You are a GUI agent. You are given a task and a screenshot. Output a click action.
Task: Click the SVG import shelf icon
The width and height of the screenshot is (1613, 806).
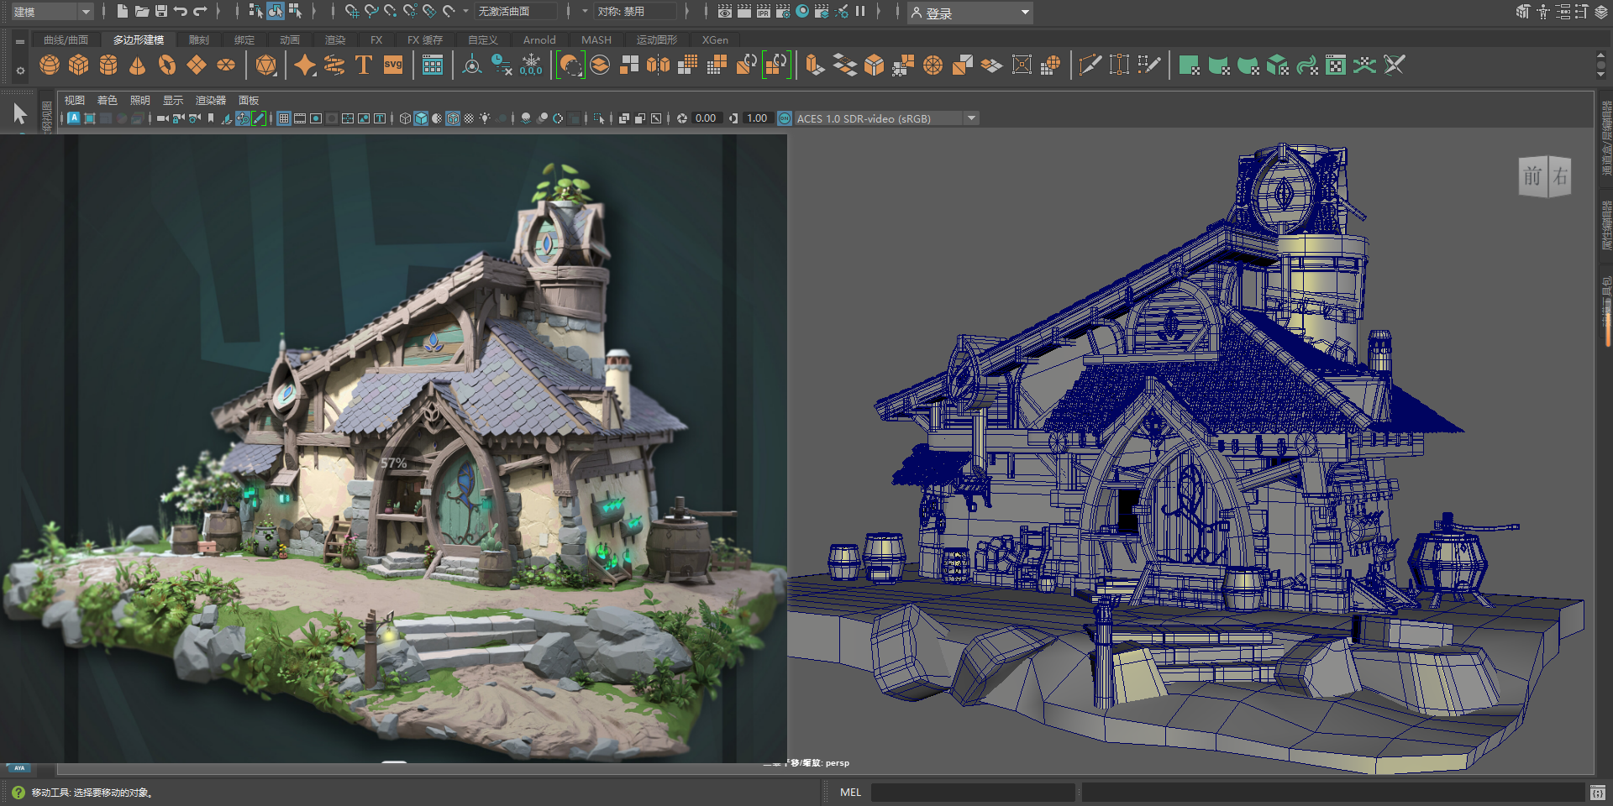pos(393,65)
